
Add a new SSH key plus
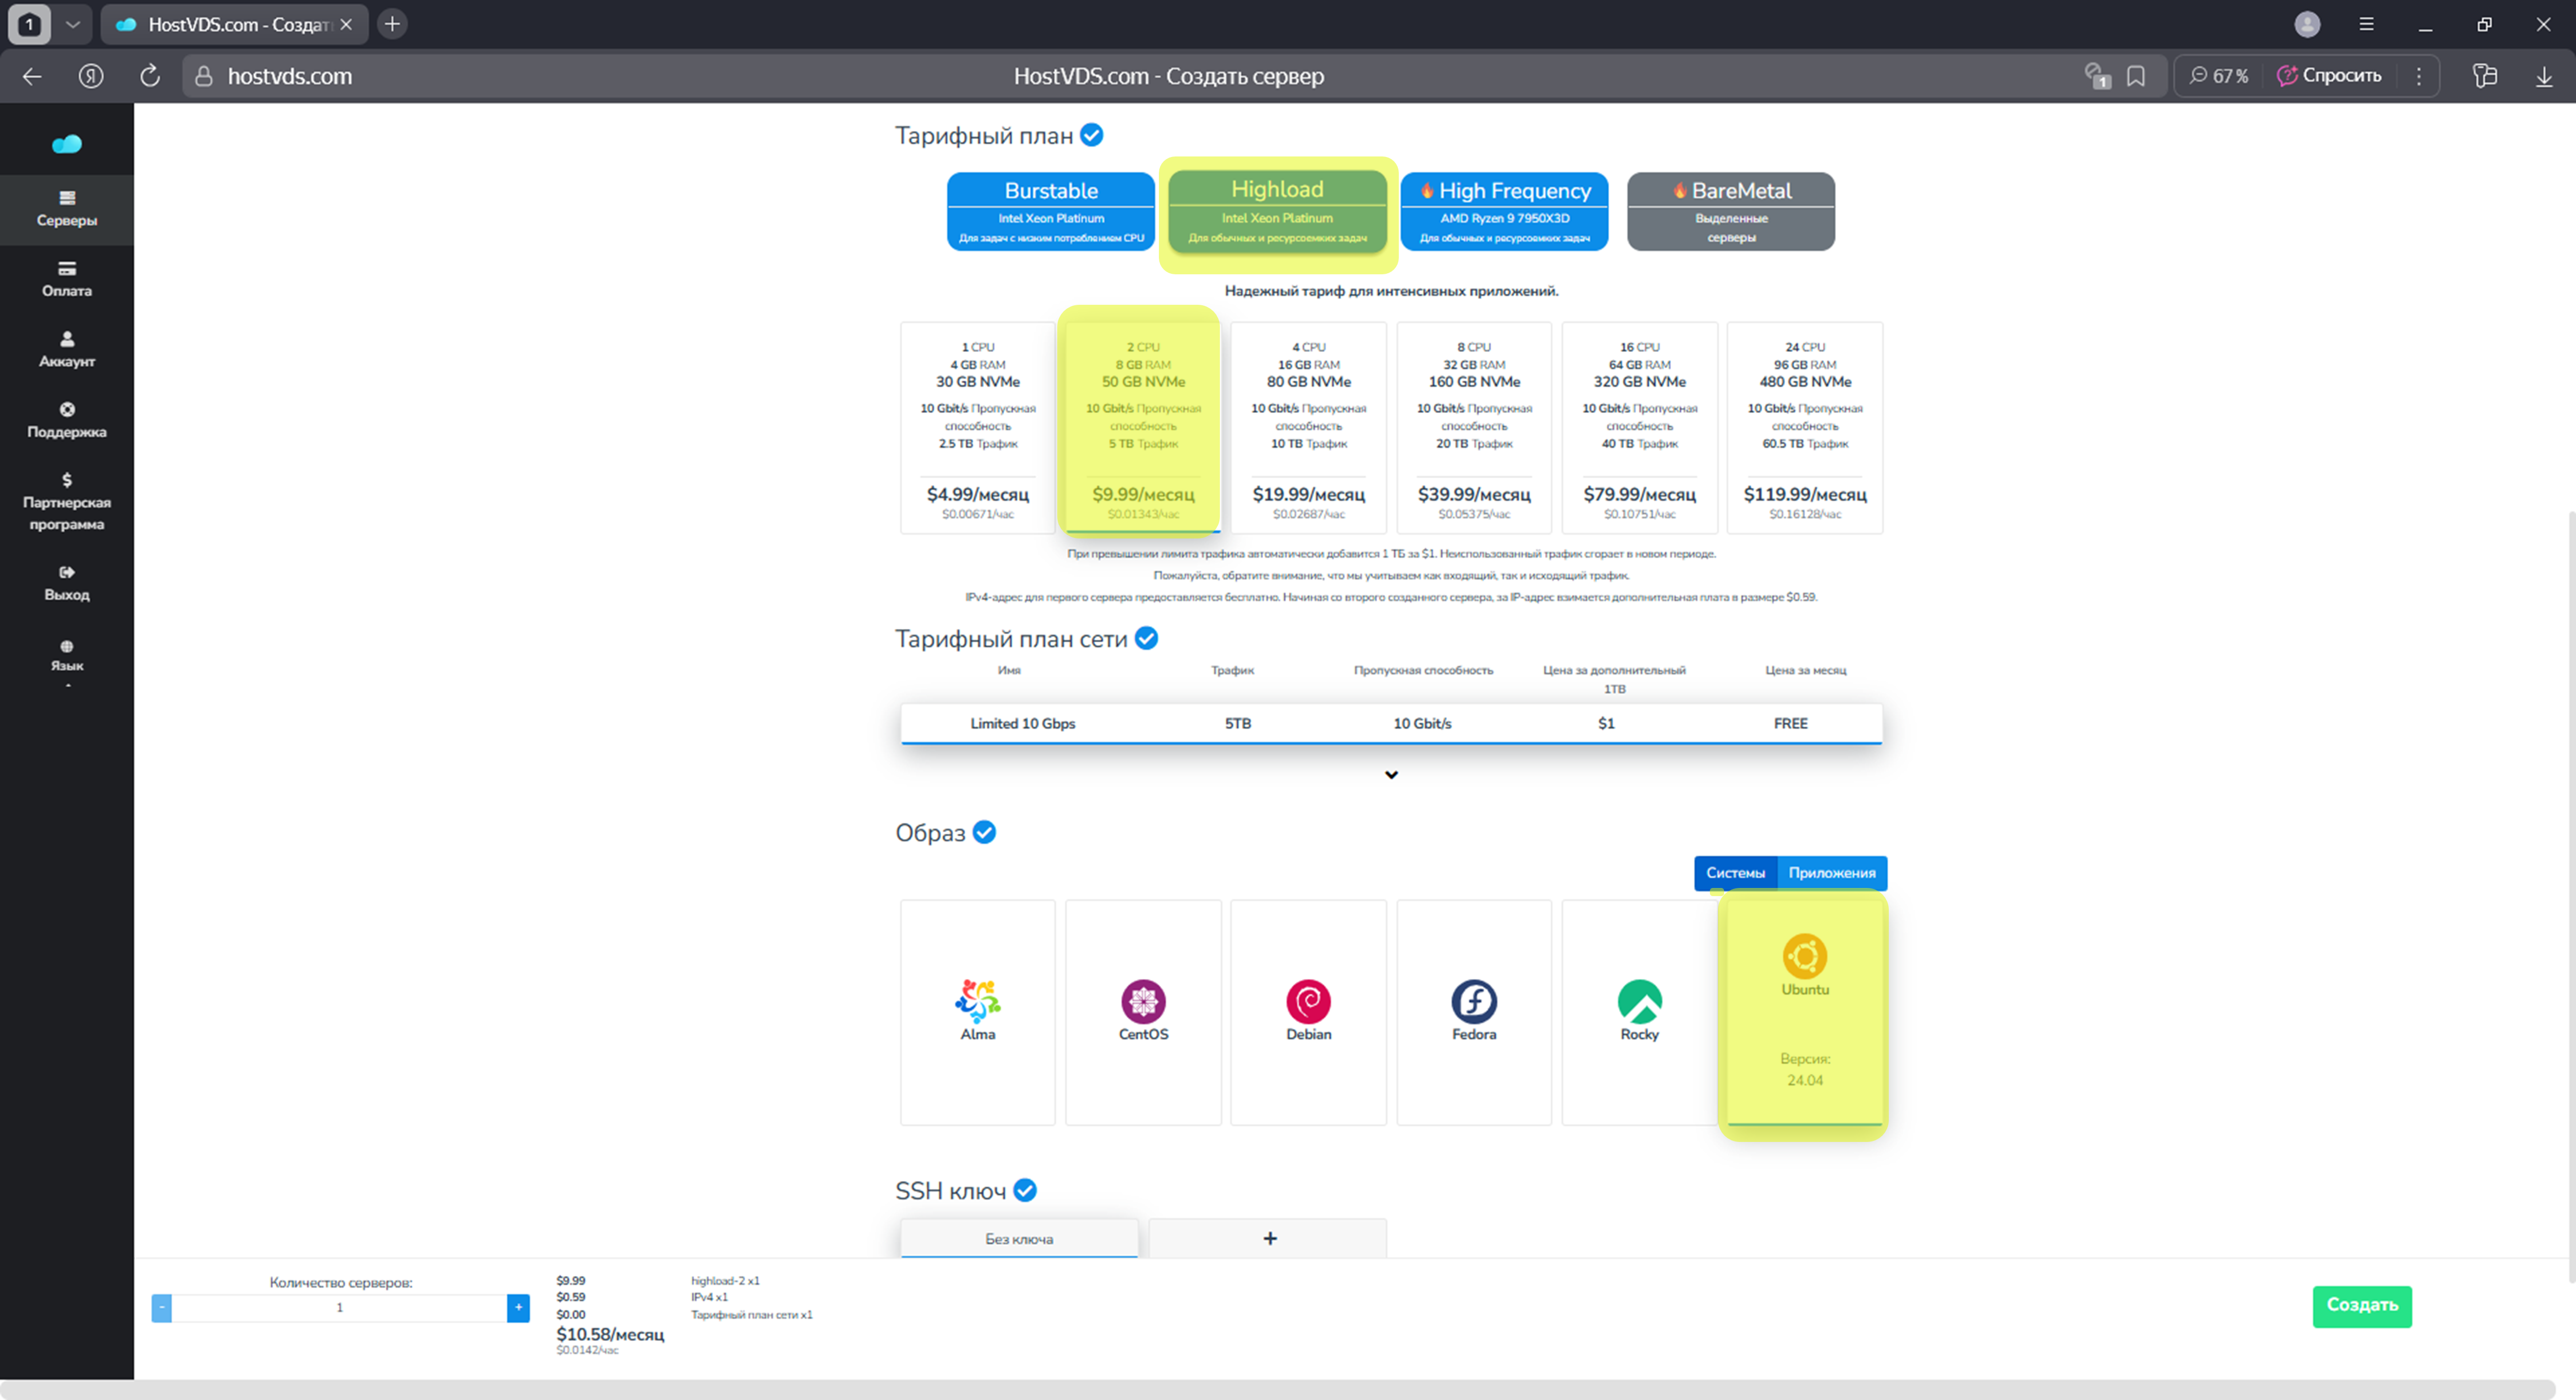(1269, 1237)
